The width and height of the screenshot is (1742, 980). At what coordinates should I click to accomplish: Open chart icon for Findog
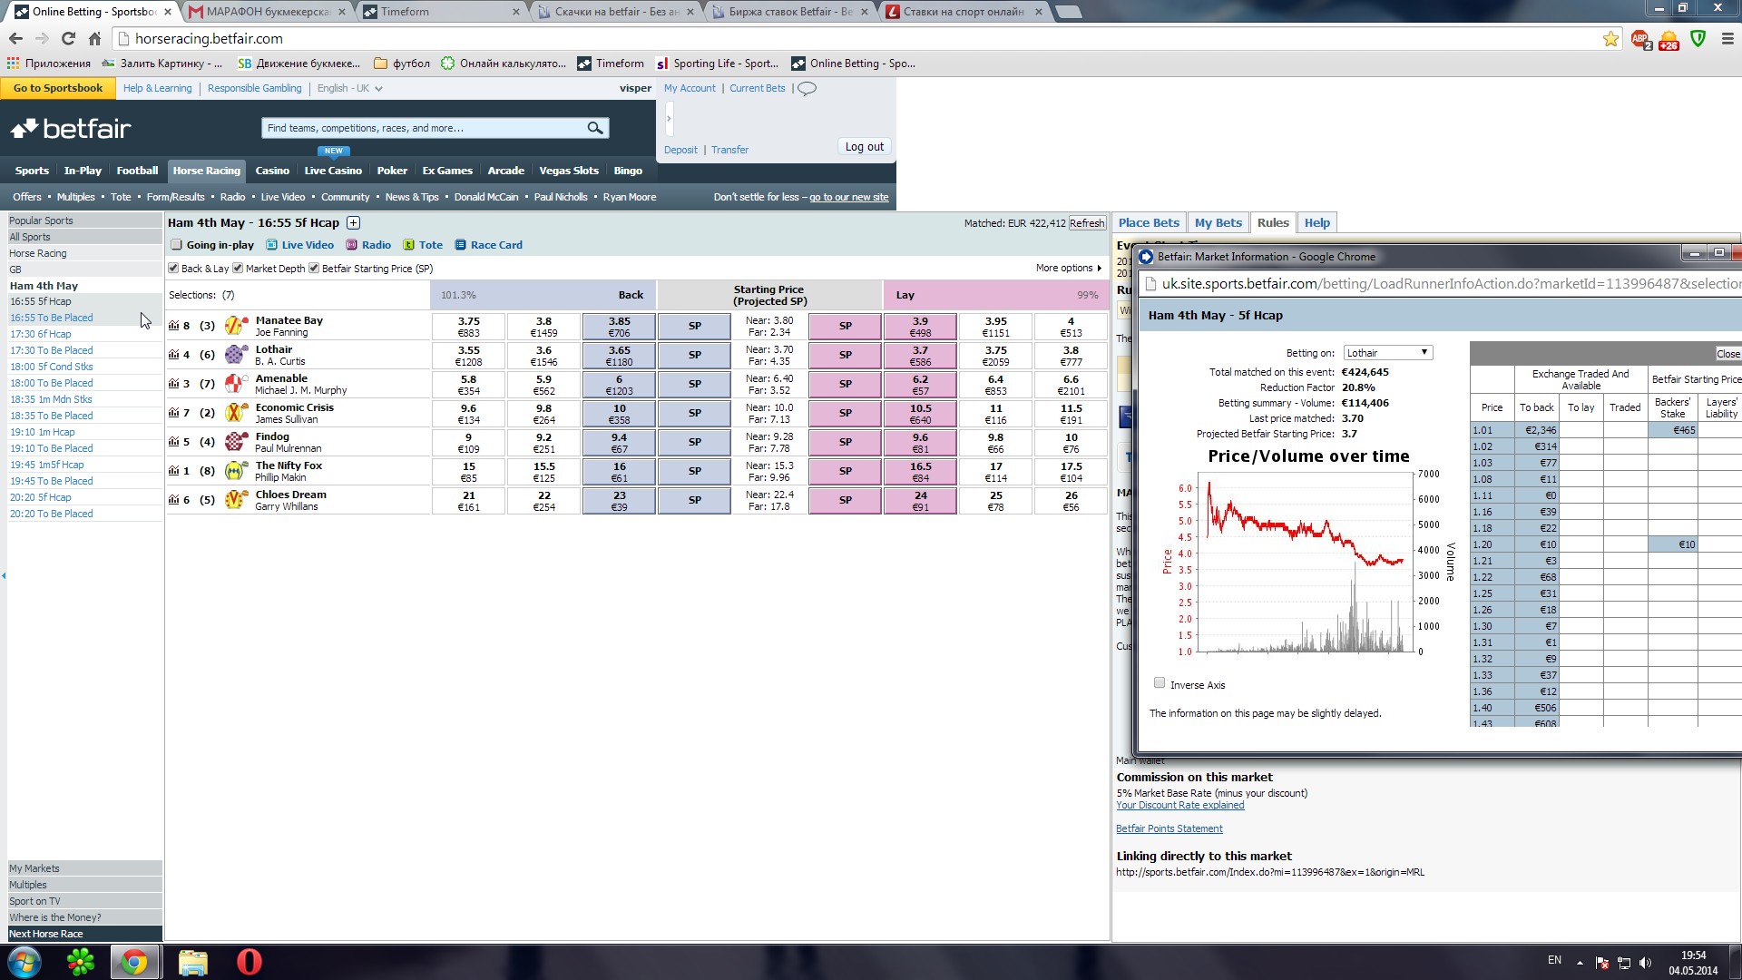[x=173, y=442]
